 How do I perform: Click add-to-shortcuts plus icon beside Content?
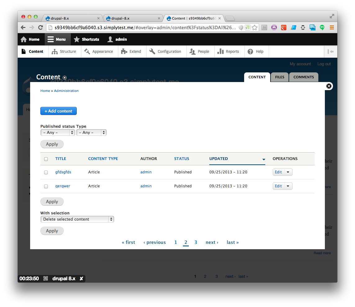65,78
